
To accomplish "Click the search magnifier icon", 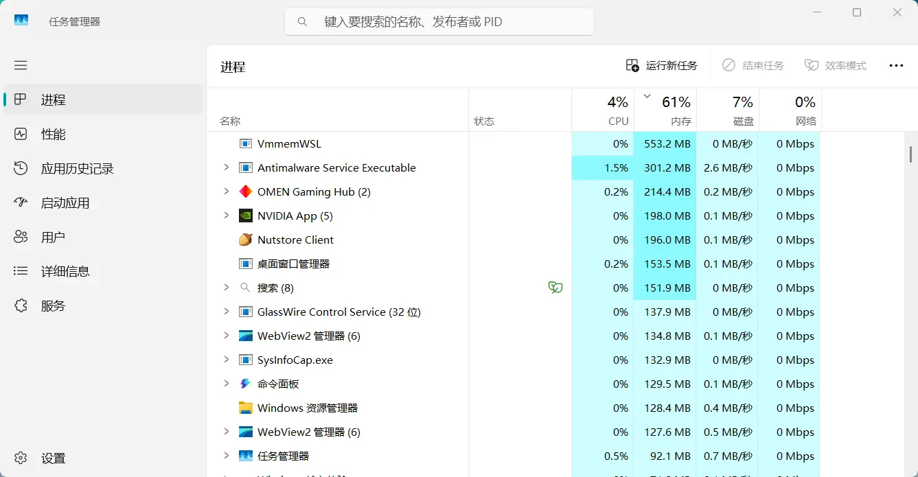I will tap(302, 22).
